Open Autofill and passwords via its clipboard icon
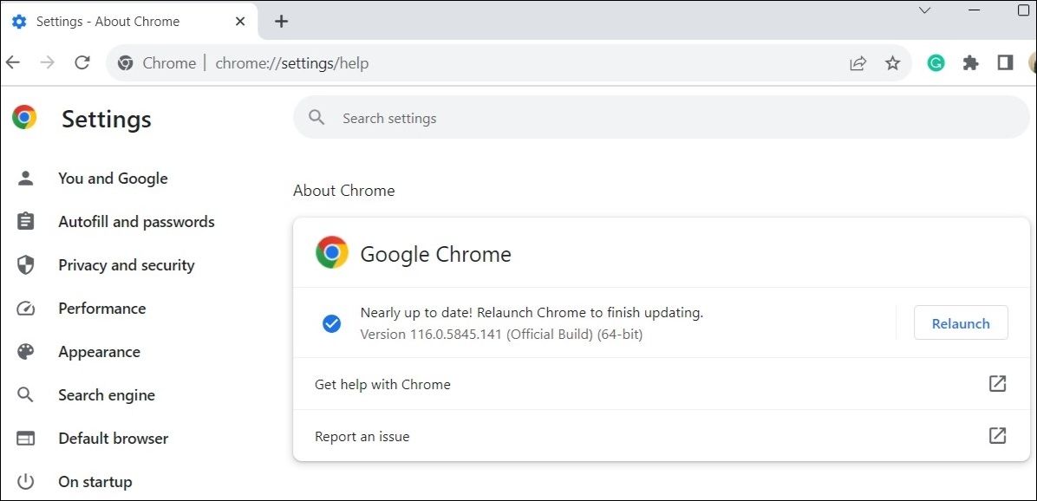Viewport: 1037px width, 501px height. [x=26, y=221]
